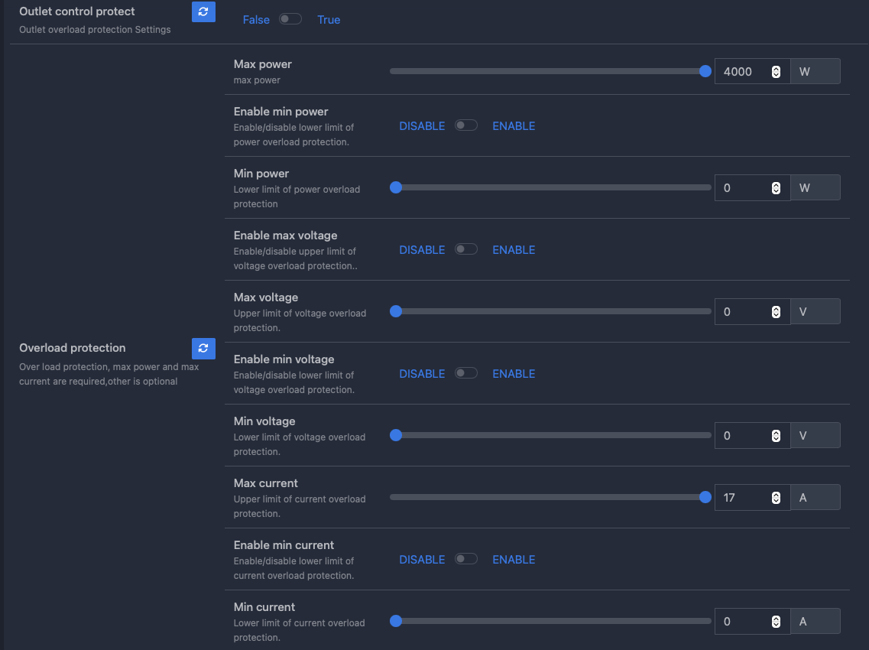
Task: Toggle the Enable min power switch
Action: pyautogui.click(x=466, y=125)
